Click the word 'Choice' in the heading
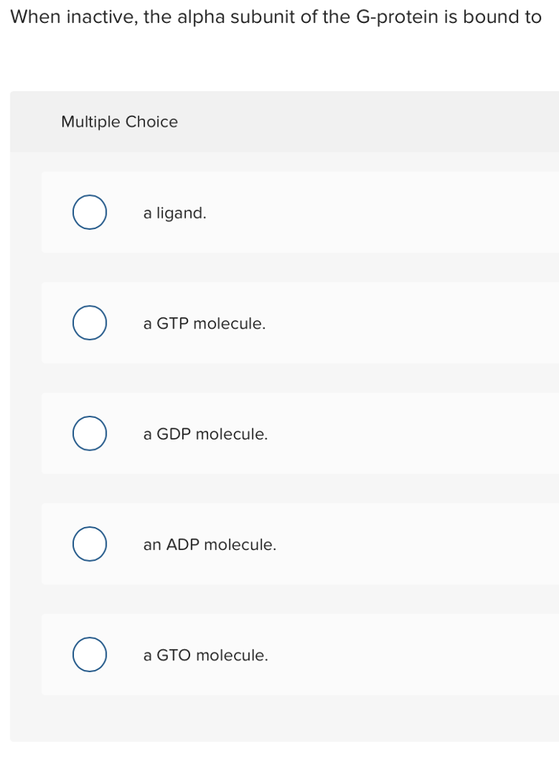Viewport: 559px width, 759px height. [x=152, y=122]
